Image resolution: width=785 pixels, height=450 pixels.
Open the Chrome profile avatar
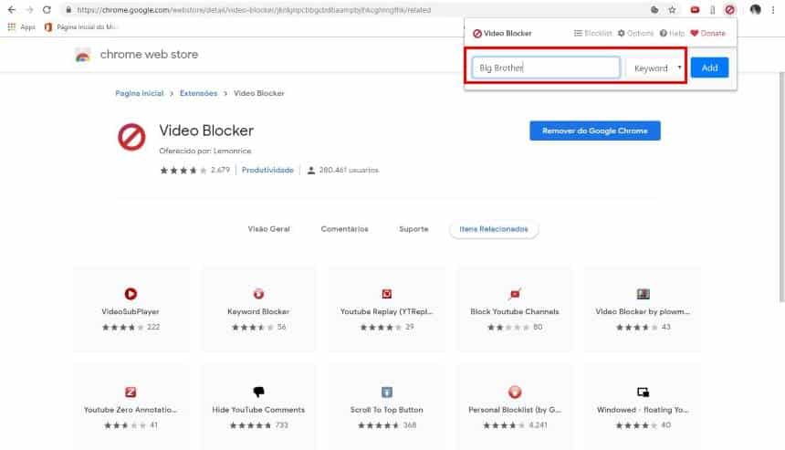click(755, 9)
